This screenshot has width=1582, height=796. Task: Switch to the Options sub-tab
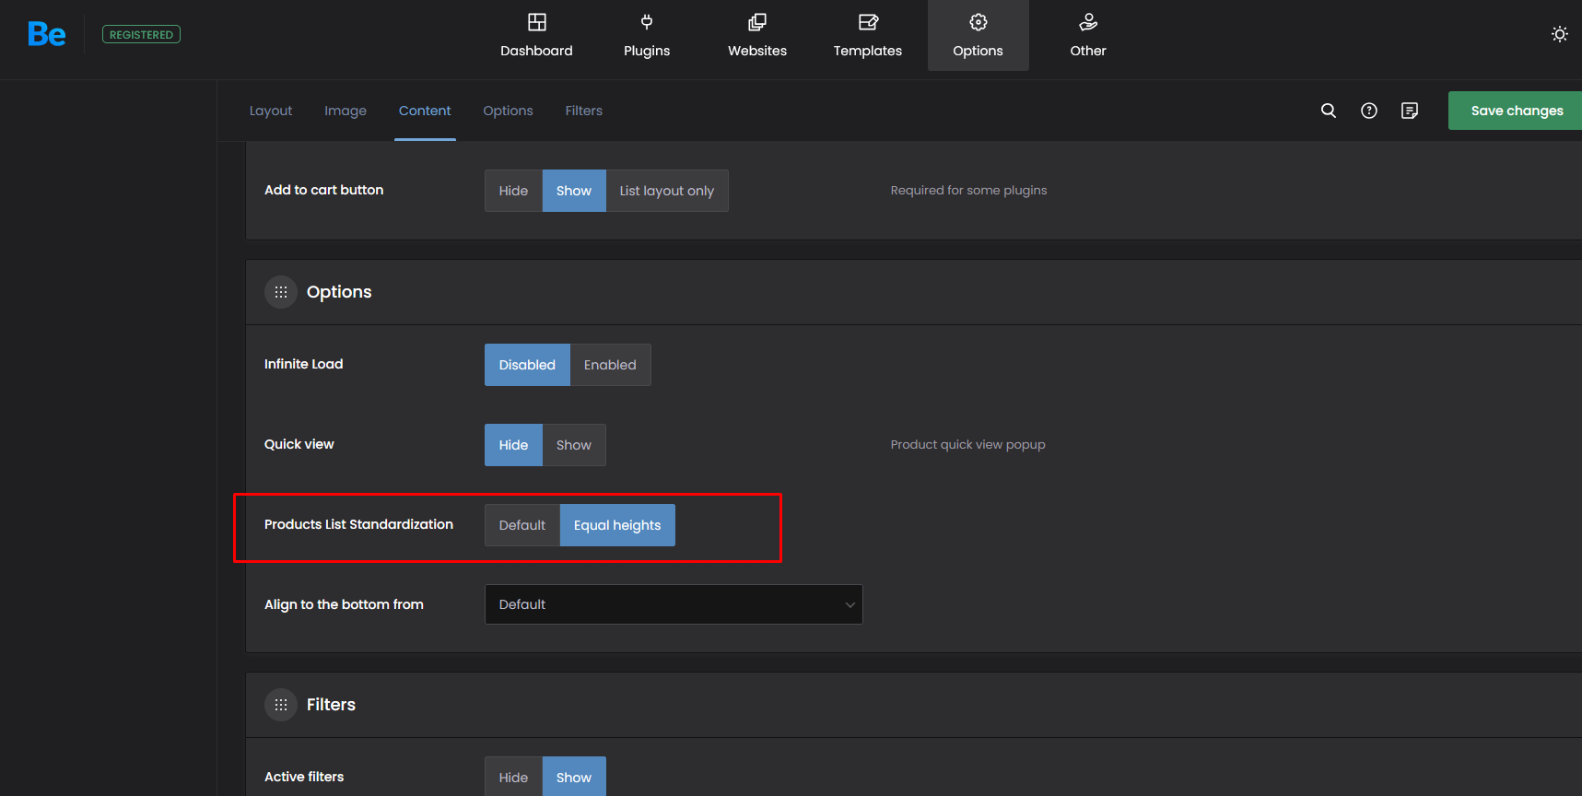click(x=508, y=111)
